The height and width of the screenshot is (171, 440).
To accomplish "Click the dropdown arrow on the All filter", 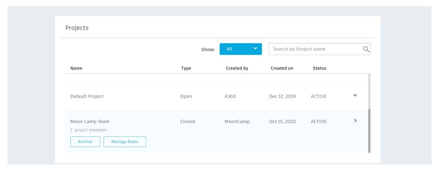I will click(x=255, y=48).
